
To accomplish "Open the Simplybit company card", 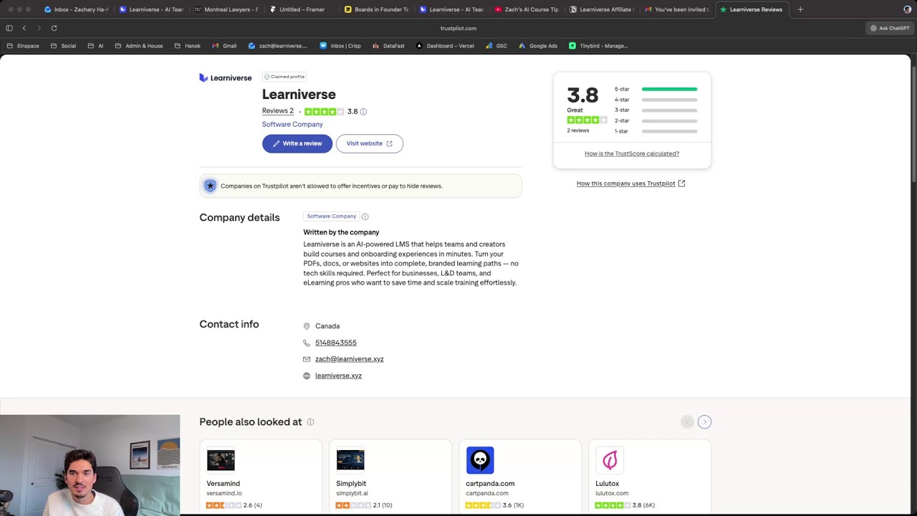I will pos(390,477).
